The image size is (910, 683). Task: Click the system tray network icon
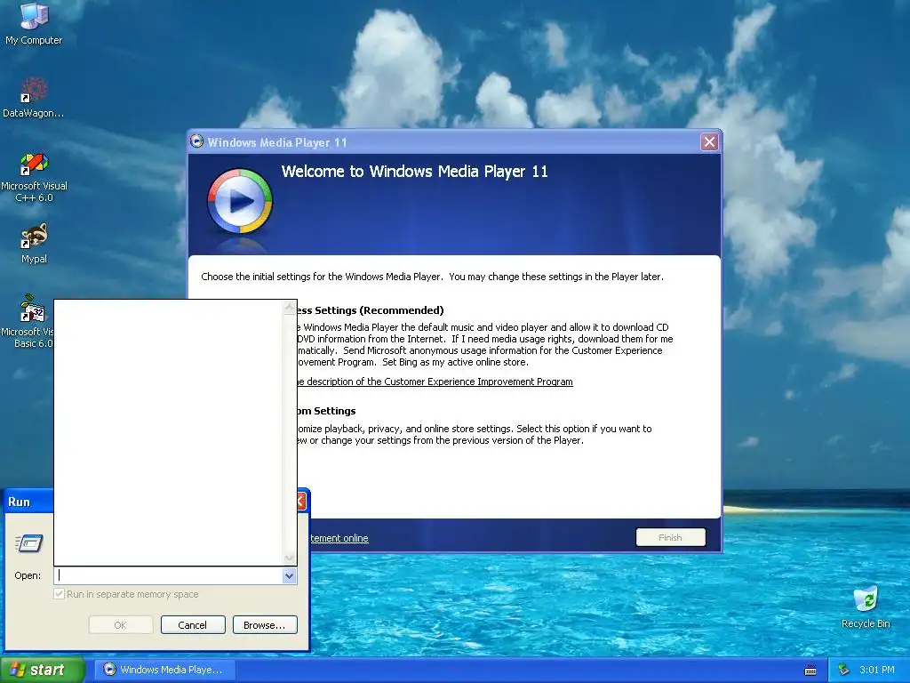point(844,670)
